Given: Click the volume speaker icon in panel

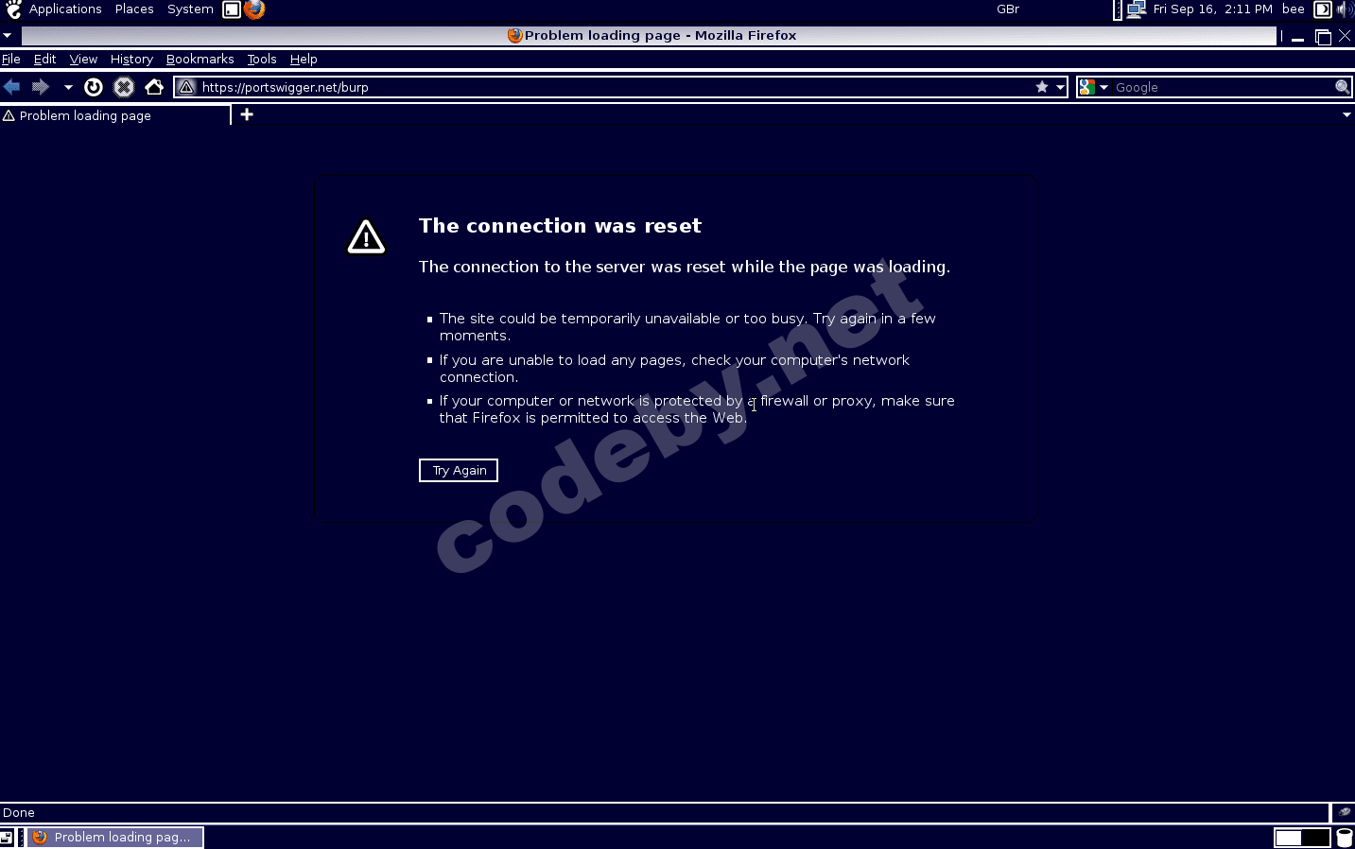Looking at the screenshot, I should tap(1344, 9).
